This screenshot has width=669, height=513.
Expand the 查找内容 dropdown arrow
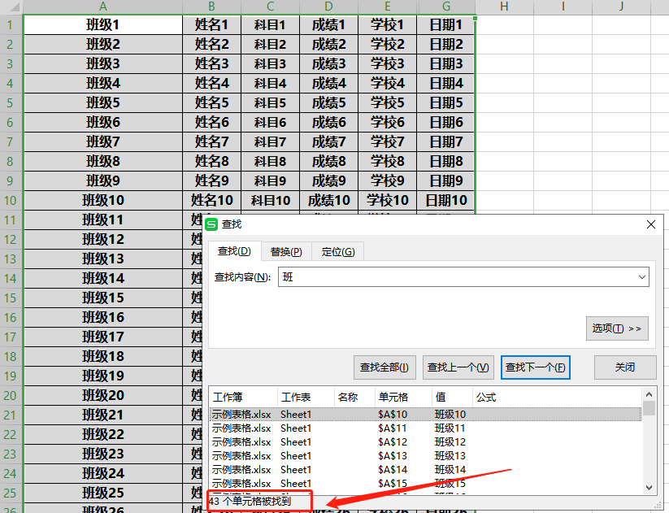point(642,277)
